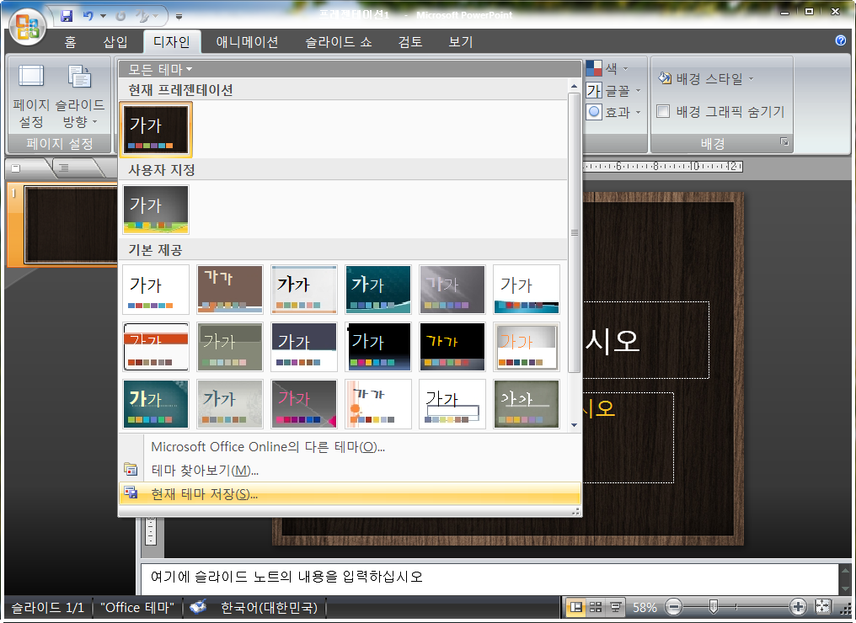Apply the teal wave theme thumbnail
Image resolution: width=856 pixels, height=623 pixels.
tap(377, 290)
